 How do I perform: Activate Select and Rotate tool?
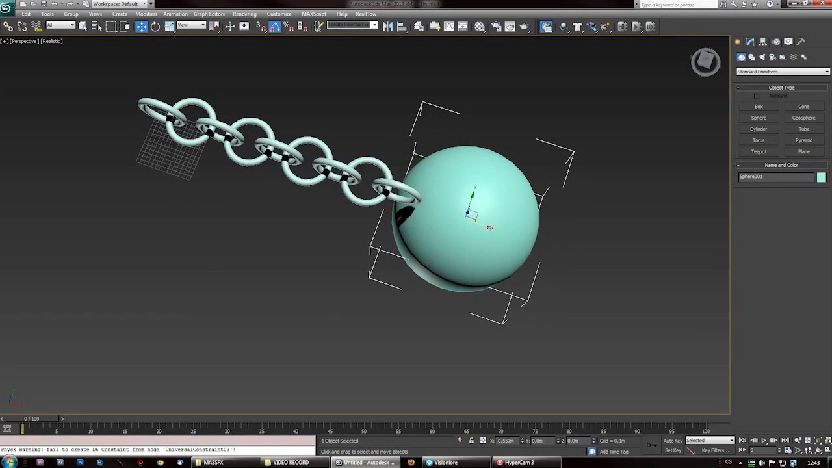pos(155,27)
